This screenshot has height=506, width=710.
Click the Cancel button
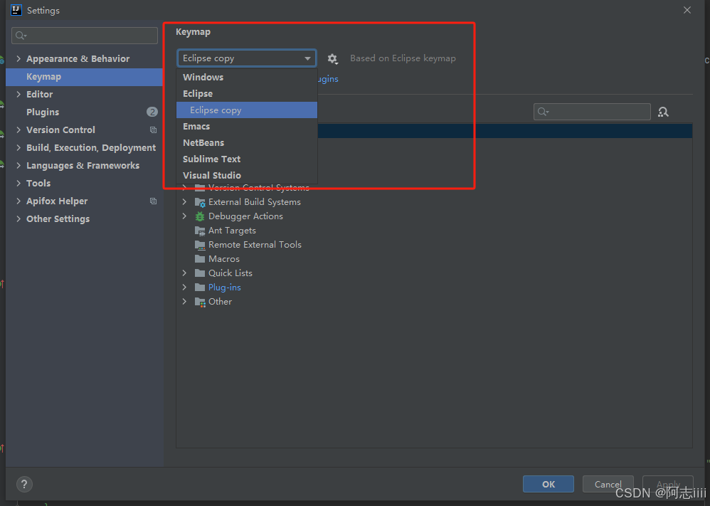tap(608, 484)
